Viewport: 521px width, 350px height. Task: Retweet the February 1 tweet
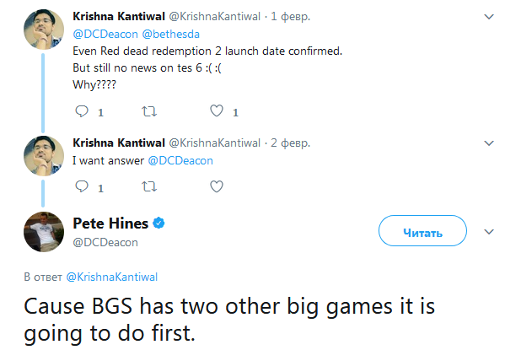tap(149, 111)
